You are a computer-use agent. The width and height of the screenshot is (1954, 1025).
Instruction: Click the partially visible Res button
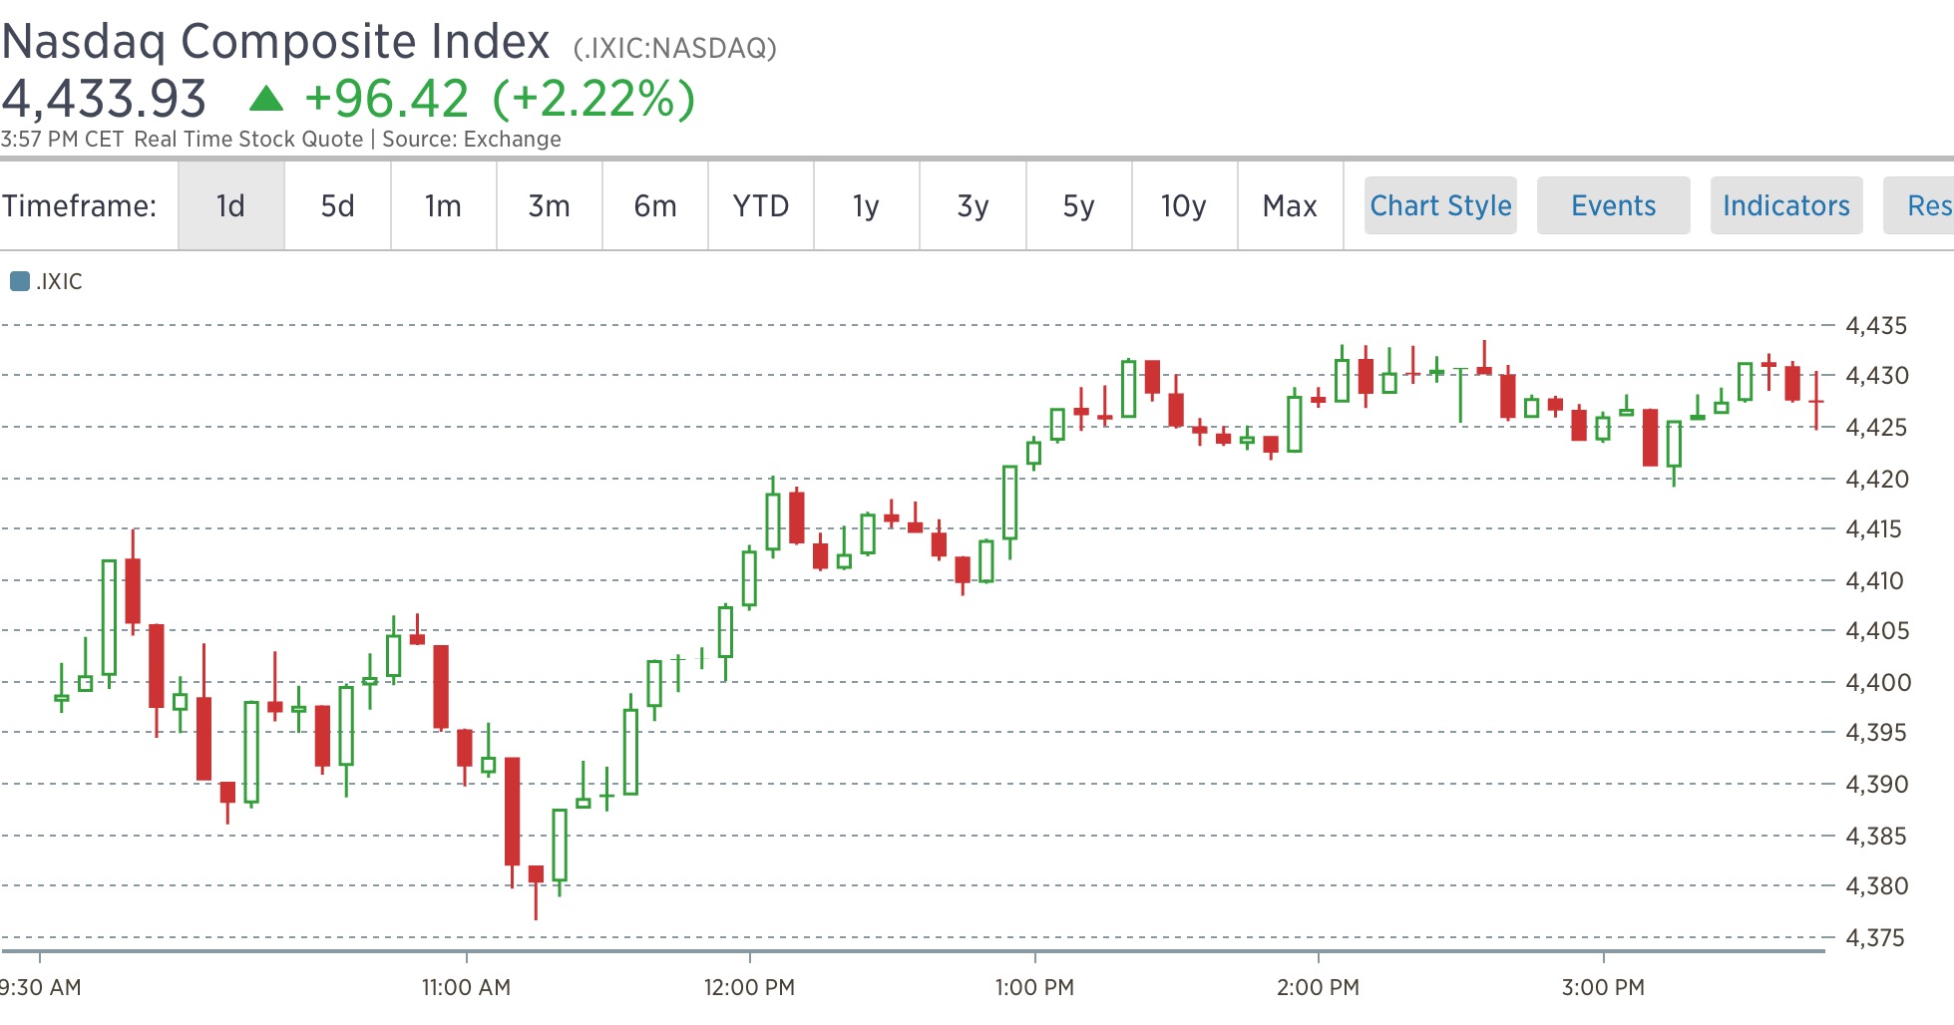tap(1919, 205)
